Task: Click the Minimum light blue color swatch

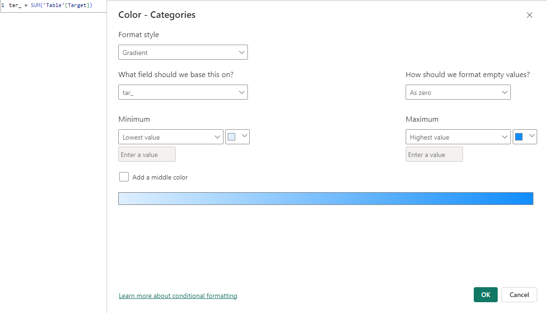Action: click(231, 137)
